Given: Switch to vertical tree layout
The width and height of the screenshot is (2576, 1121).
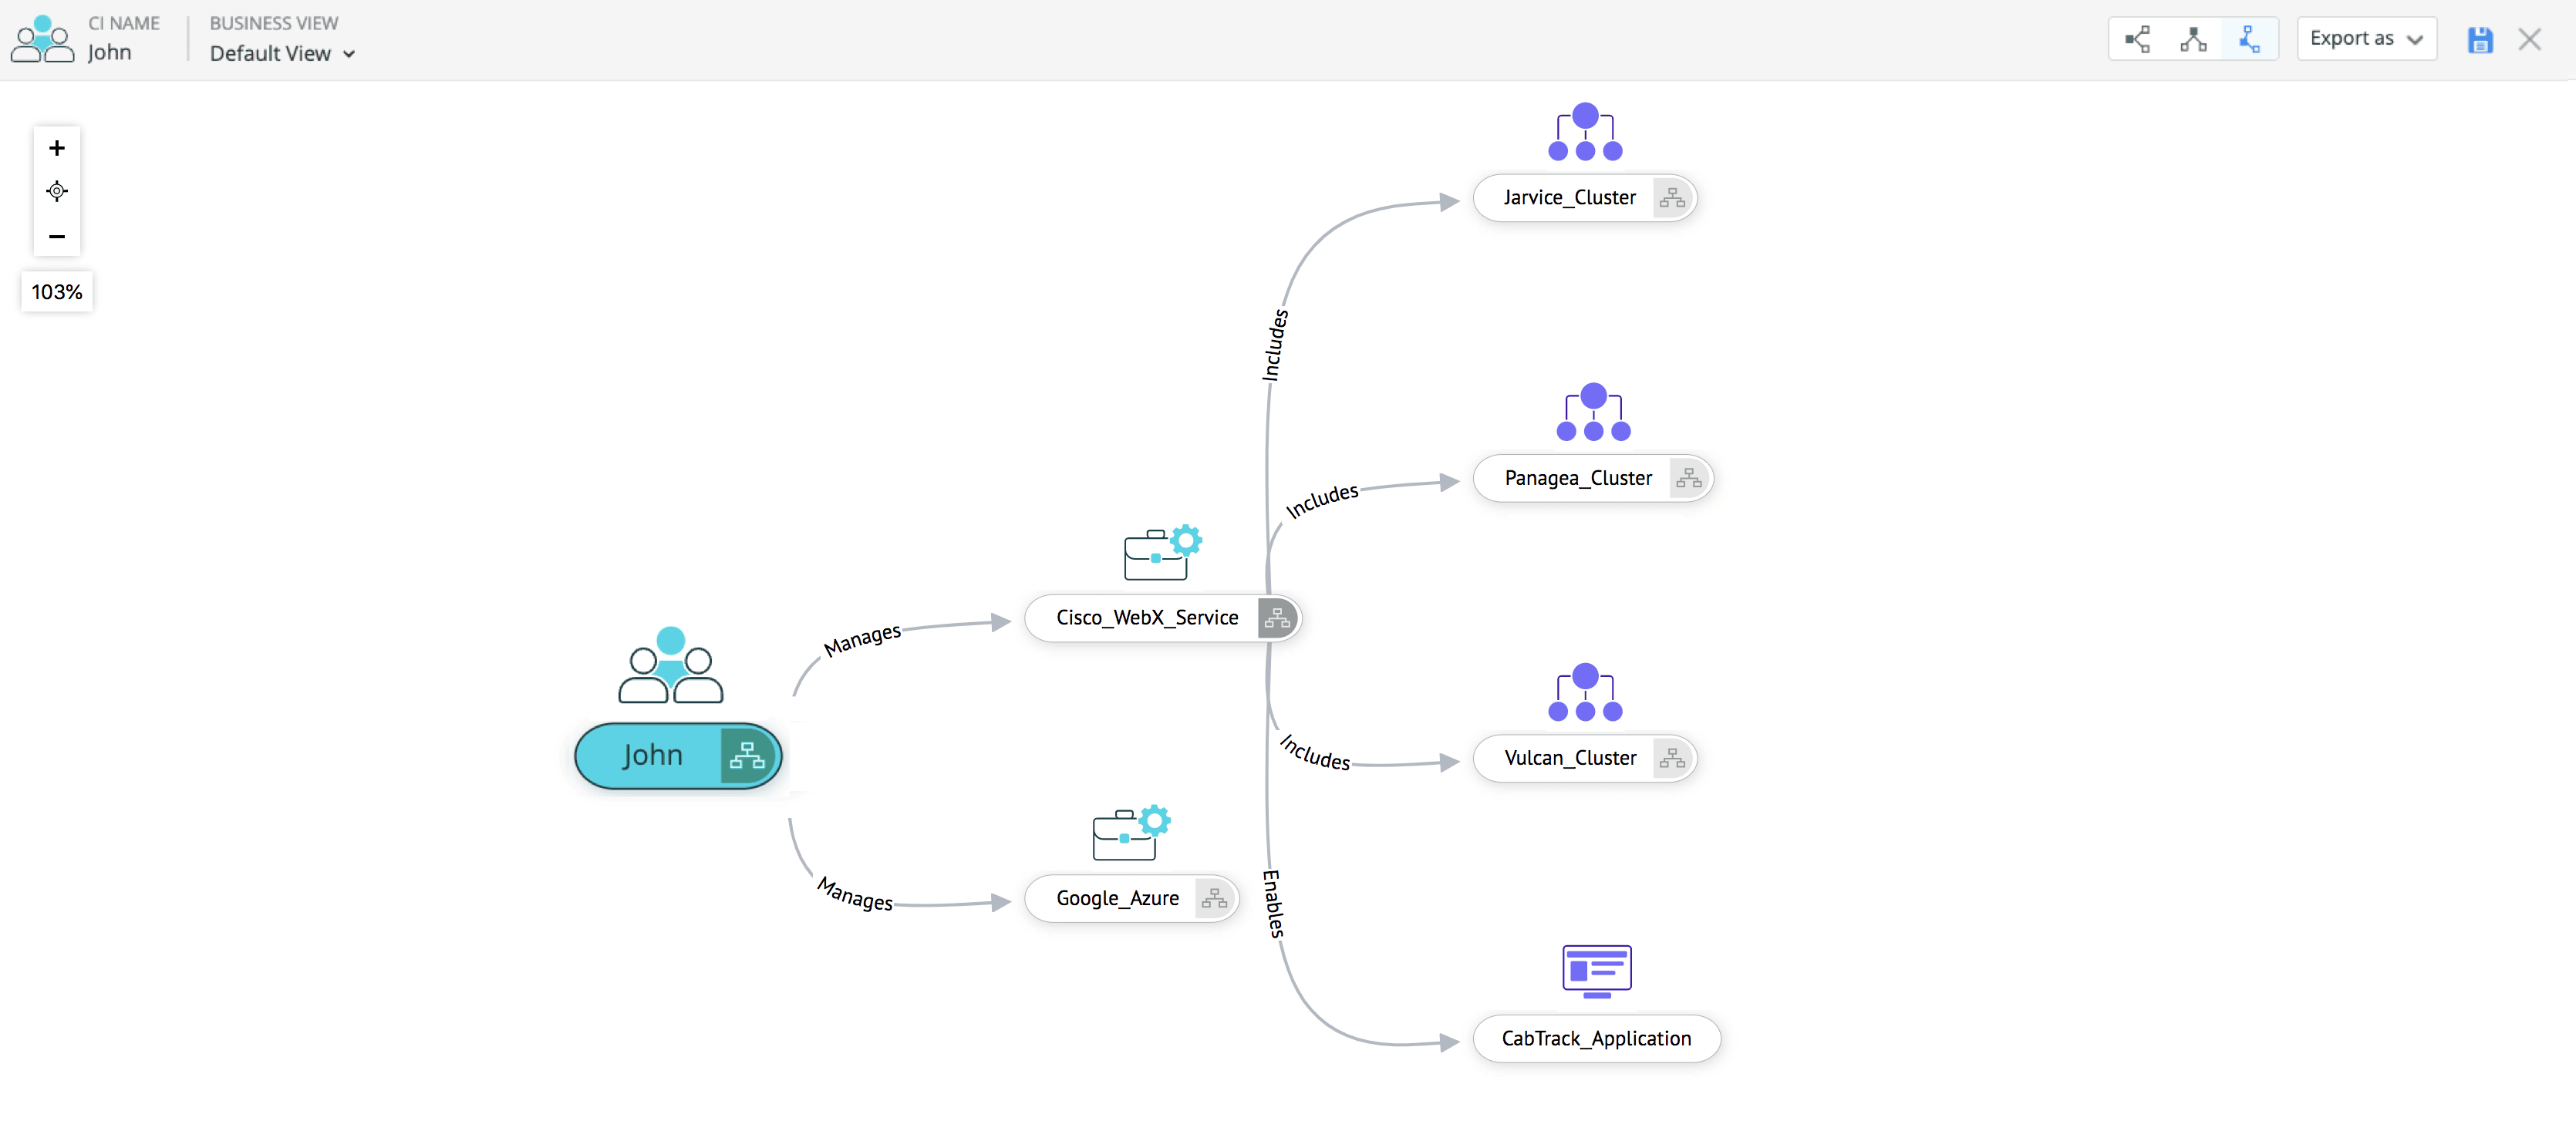Looking at the screenshot, I should (x=2193, y=39).
